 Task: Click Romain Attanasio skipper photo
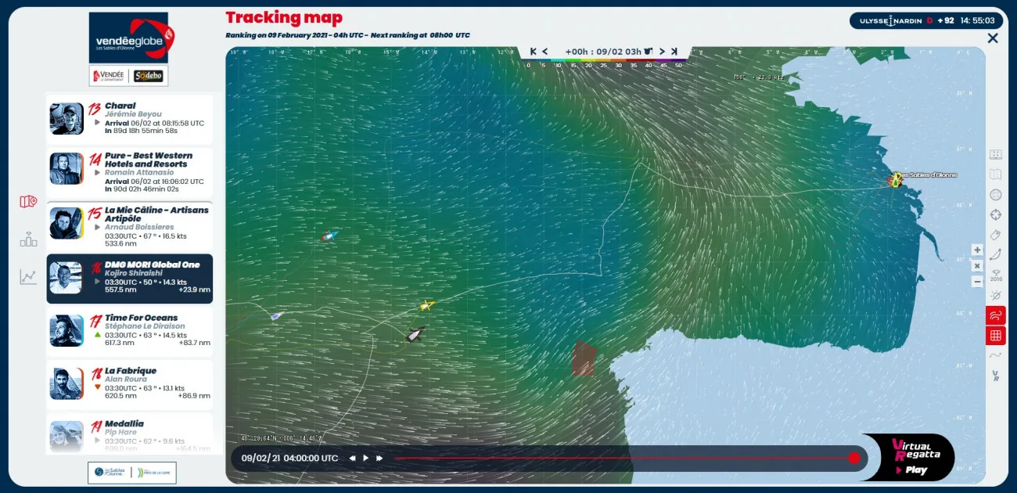pos(66,168)
